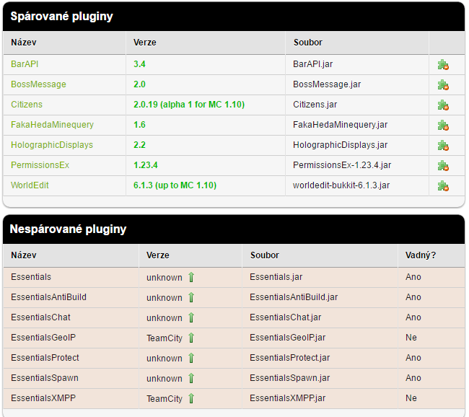Click BarAPI version 3.4
This screenshot has height=417, width=469.
click(x=139, y=64)
